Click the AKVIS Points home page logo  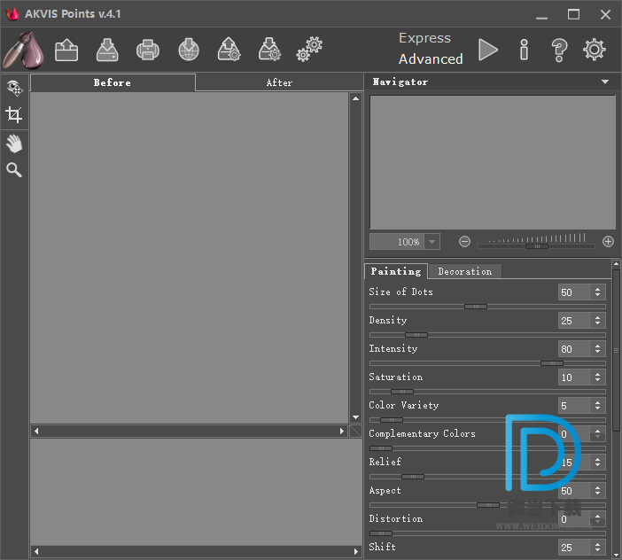(x=23, y=51)
